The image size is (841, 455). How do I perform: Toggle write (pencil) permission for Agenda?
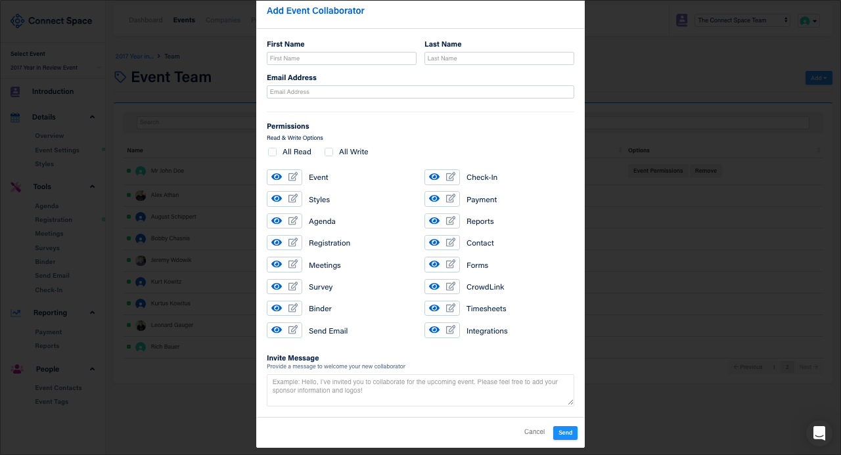pos(293,221)
